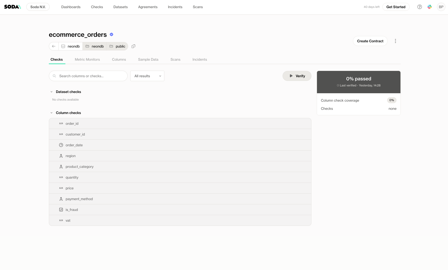Click the numeric type icon for vat

coord(61,220)
